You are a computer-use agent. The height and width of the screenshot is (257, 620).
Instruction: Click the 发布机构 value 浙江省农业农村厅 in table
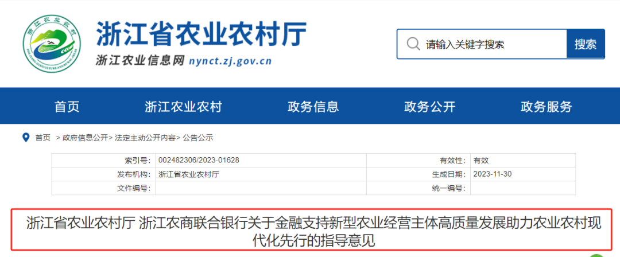coord(189,174)
